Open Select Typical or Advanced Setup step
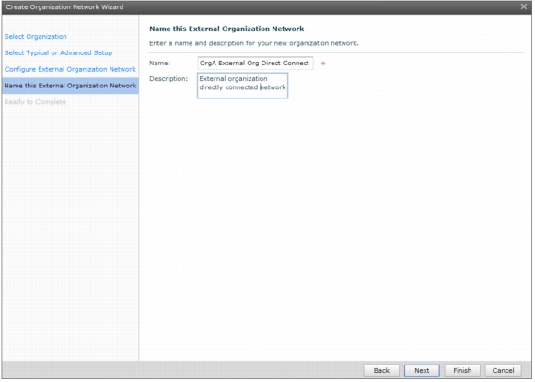Image resolution: width=535 pixels, height=382 pixels. (58, 52)
